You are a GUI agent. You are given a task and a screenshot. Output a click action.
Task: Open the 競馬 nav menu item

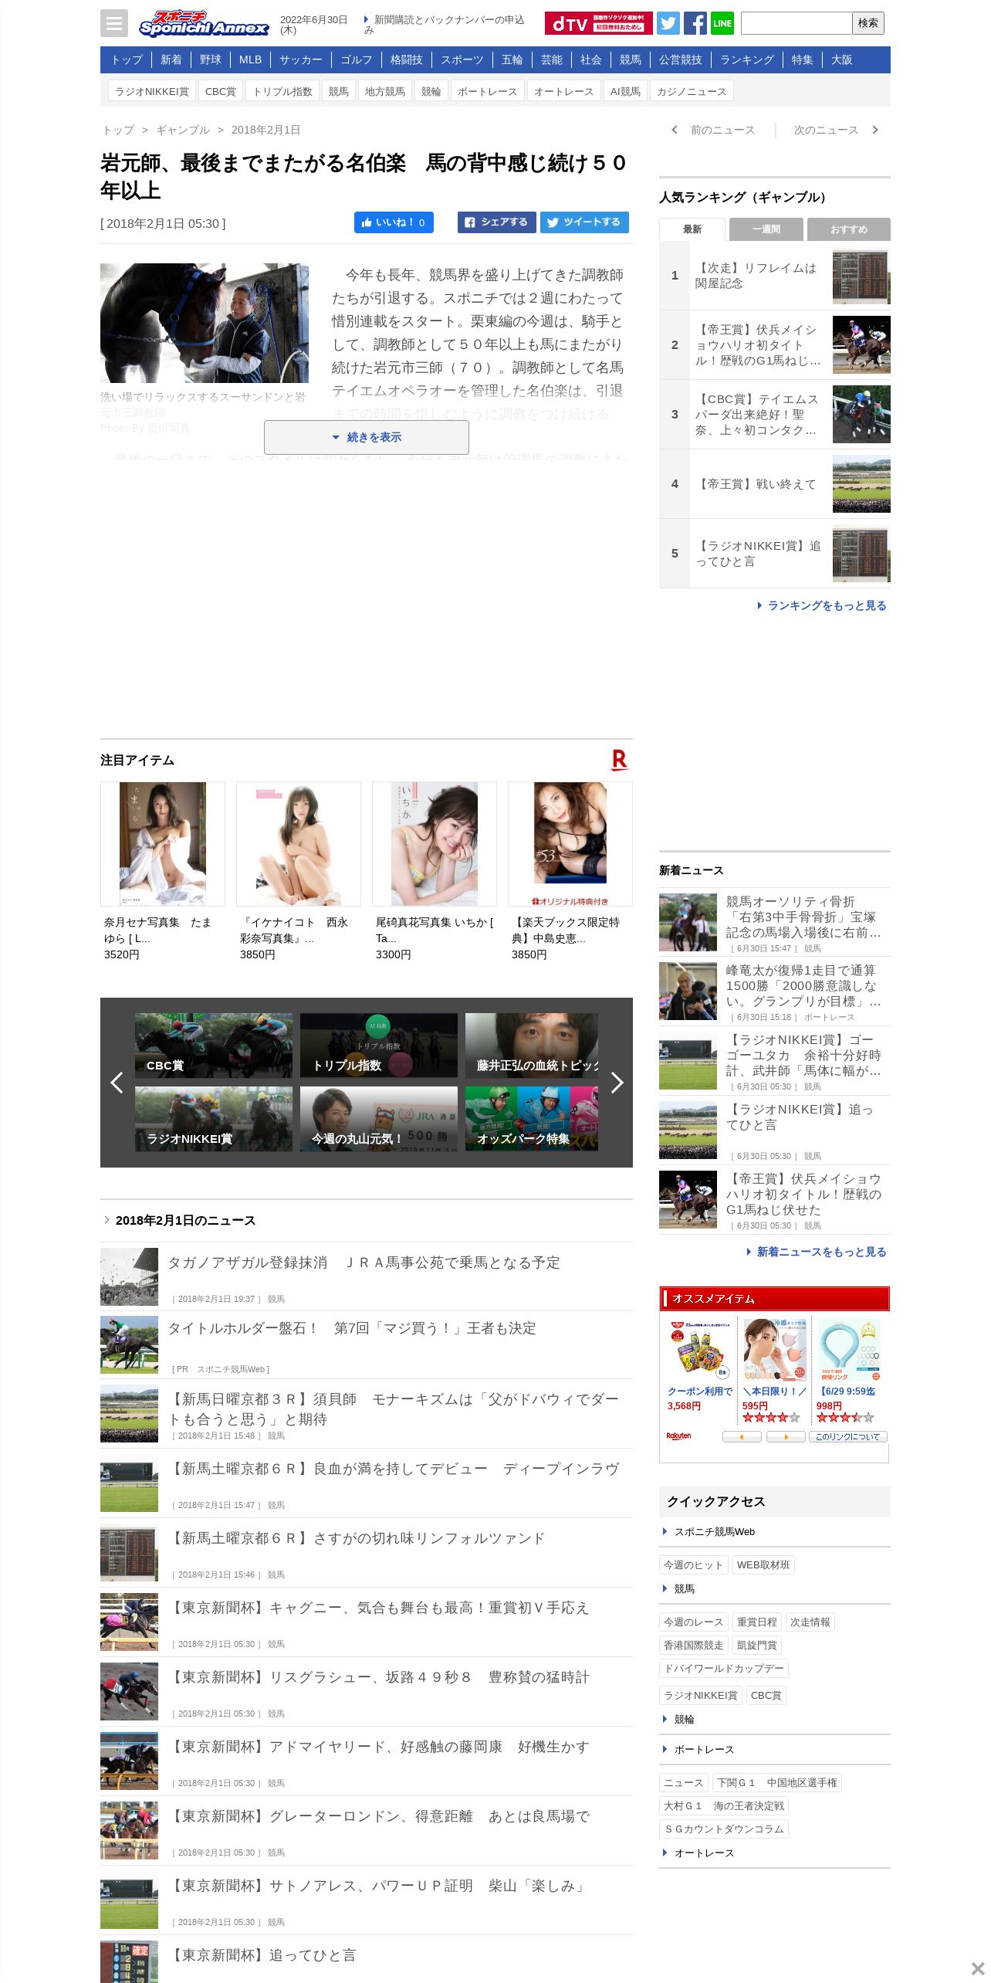pyautogui.click(x=630, y=59)
